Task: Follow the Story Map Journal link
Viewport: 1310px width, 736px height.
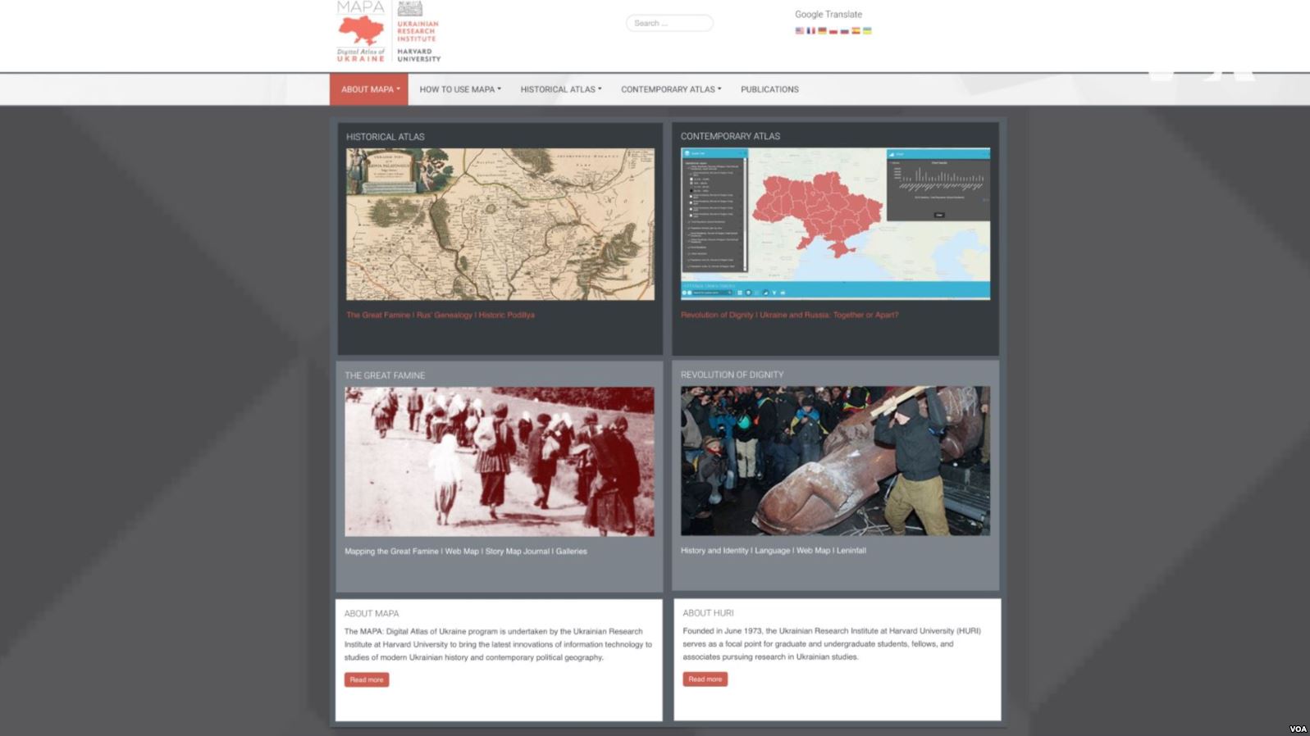Action: tap(517, 552)
